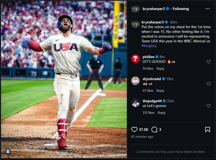
Task: Save post with the bookmark icon
Action: point(207,130)
